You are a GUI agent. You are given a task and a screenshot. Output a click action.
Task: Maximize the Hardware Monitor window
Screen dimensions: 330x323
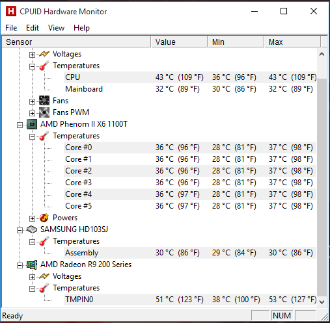click(284, 11)
